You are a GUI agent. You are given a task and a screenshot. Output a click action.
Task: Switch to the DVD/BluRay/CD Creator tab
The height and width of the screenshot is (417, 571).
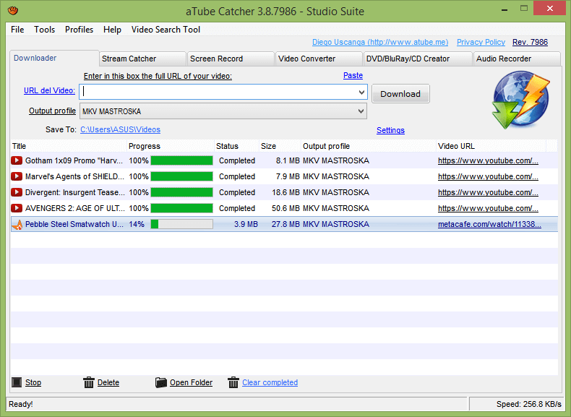point(418,59)
